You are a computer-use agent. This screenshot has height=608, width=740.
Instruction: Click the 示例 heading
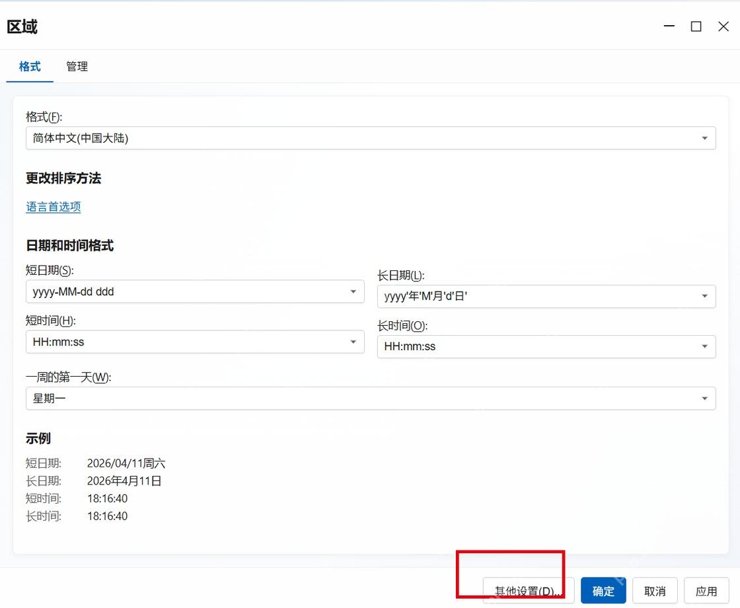38,439
